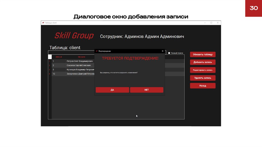
Task: Click Удалить запись button
Action: click(x=203, y=78)
